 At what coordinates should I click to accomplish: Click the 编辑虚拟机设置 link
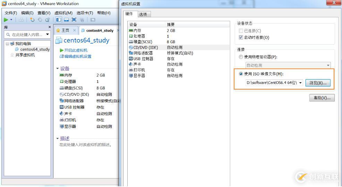click(x=78, y=57)
